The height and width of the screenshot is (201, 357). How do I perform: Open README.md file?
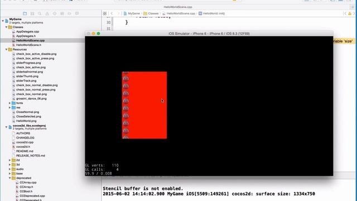(x=25, y=151)
